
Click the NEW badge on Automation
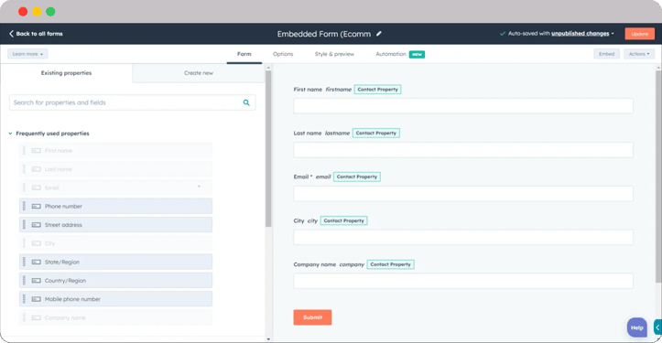coord(417,55)
